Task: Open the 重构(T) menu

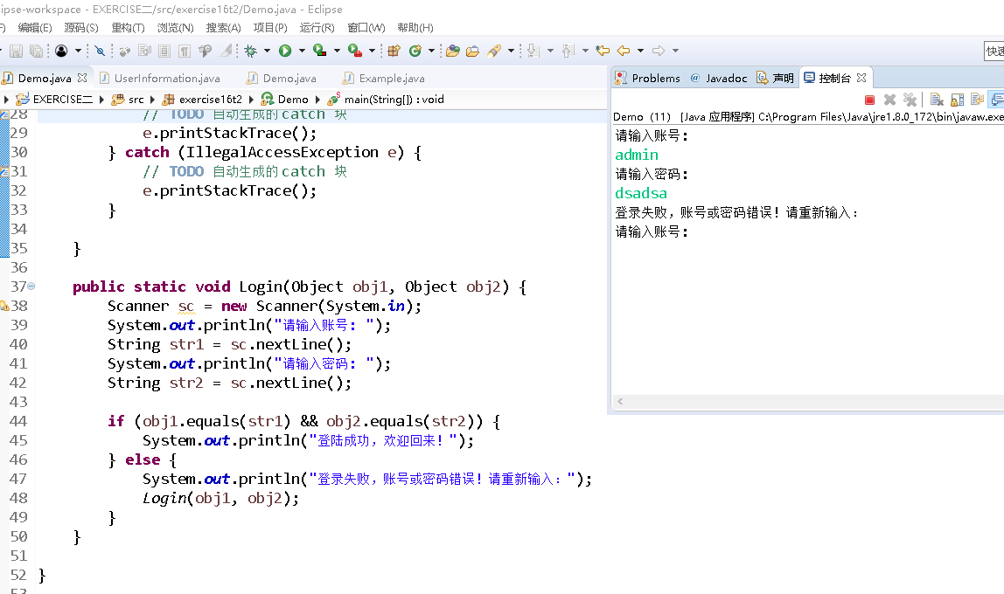Action: pyautogui.click(x=128, y=27)
